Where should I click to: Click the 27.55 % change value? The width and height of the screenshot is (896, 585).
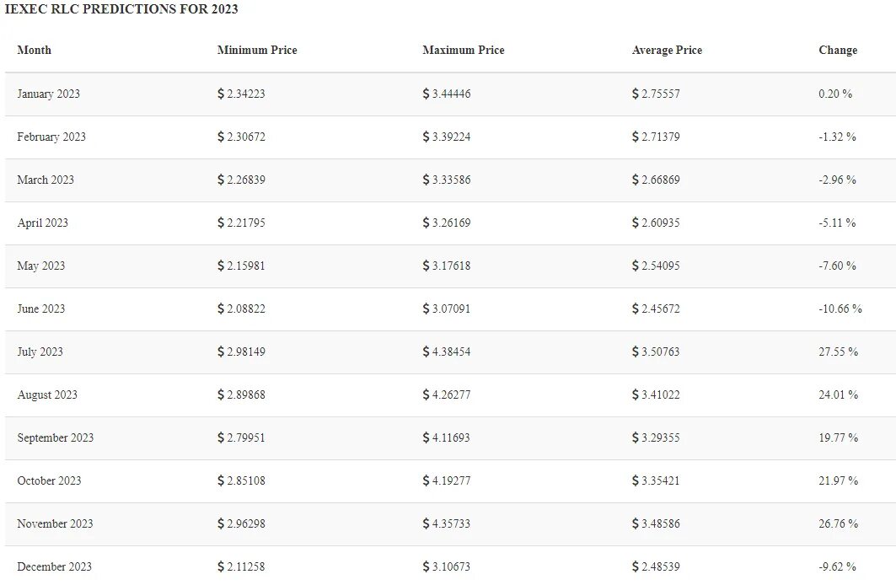click(x=839, y=352)
